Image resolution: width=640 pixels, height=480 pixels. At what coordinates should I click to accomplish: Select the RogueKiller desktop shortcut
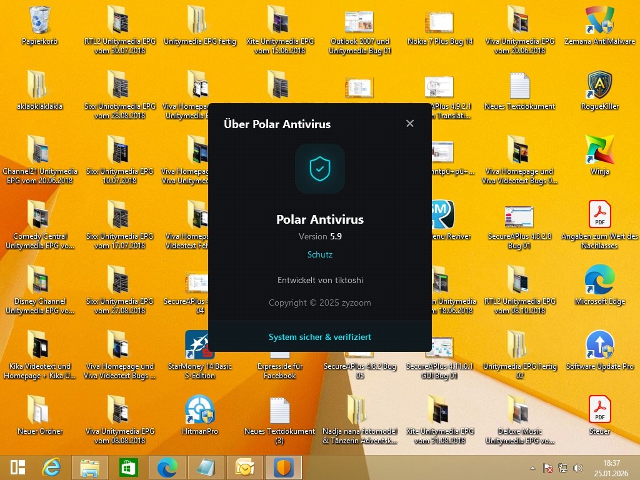click(x=599, y=90)
